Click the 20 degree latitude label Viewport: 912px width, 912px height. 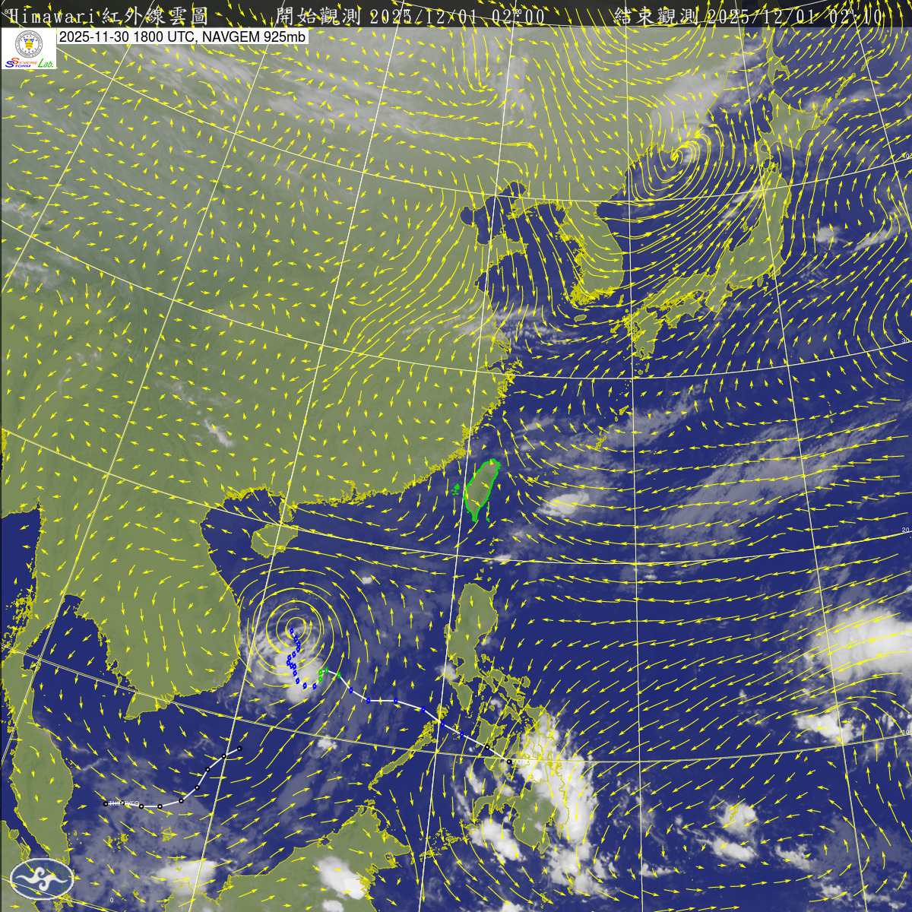(x=905, y=530)
